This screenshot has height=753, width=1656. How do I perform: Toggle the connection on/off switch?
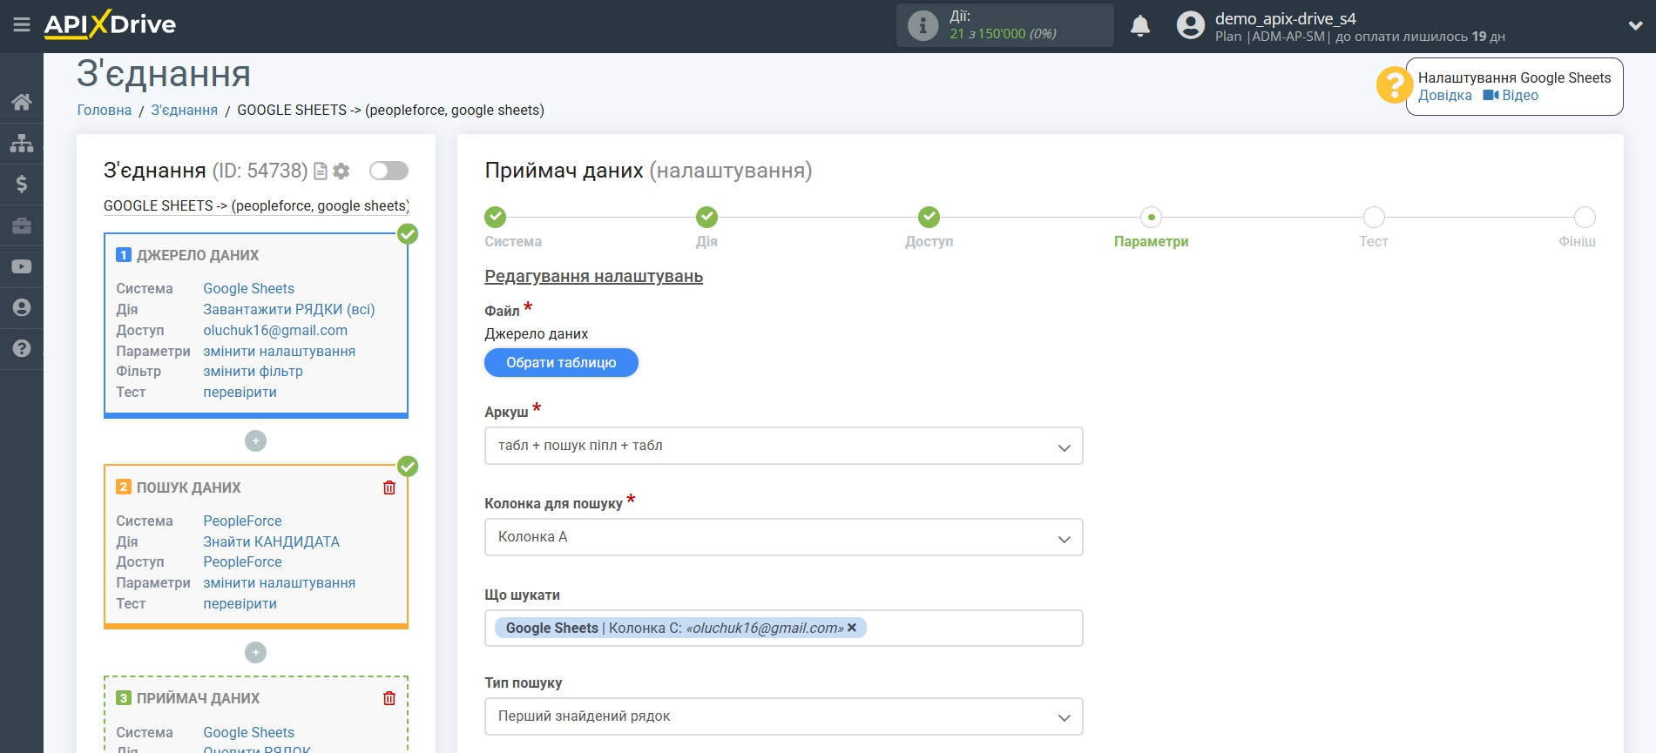pyautogui.click(x=389, y=171)
